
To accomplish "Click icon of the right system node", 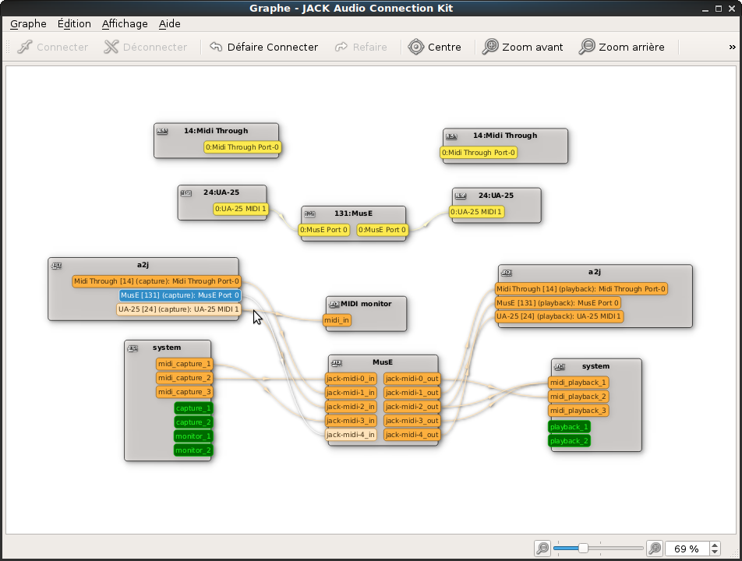I will pyautogui.click(x=560, y=366).
